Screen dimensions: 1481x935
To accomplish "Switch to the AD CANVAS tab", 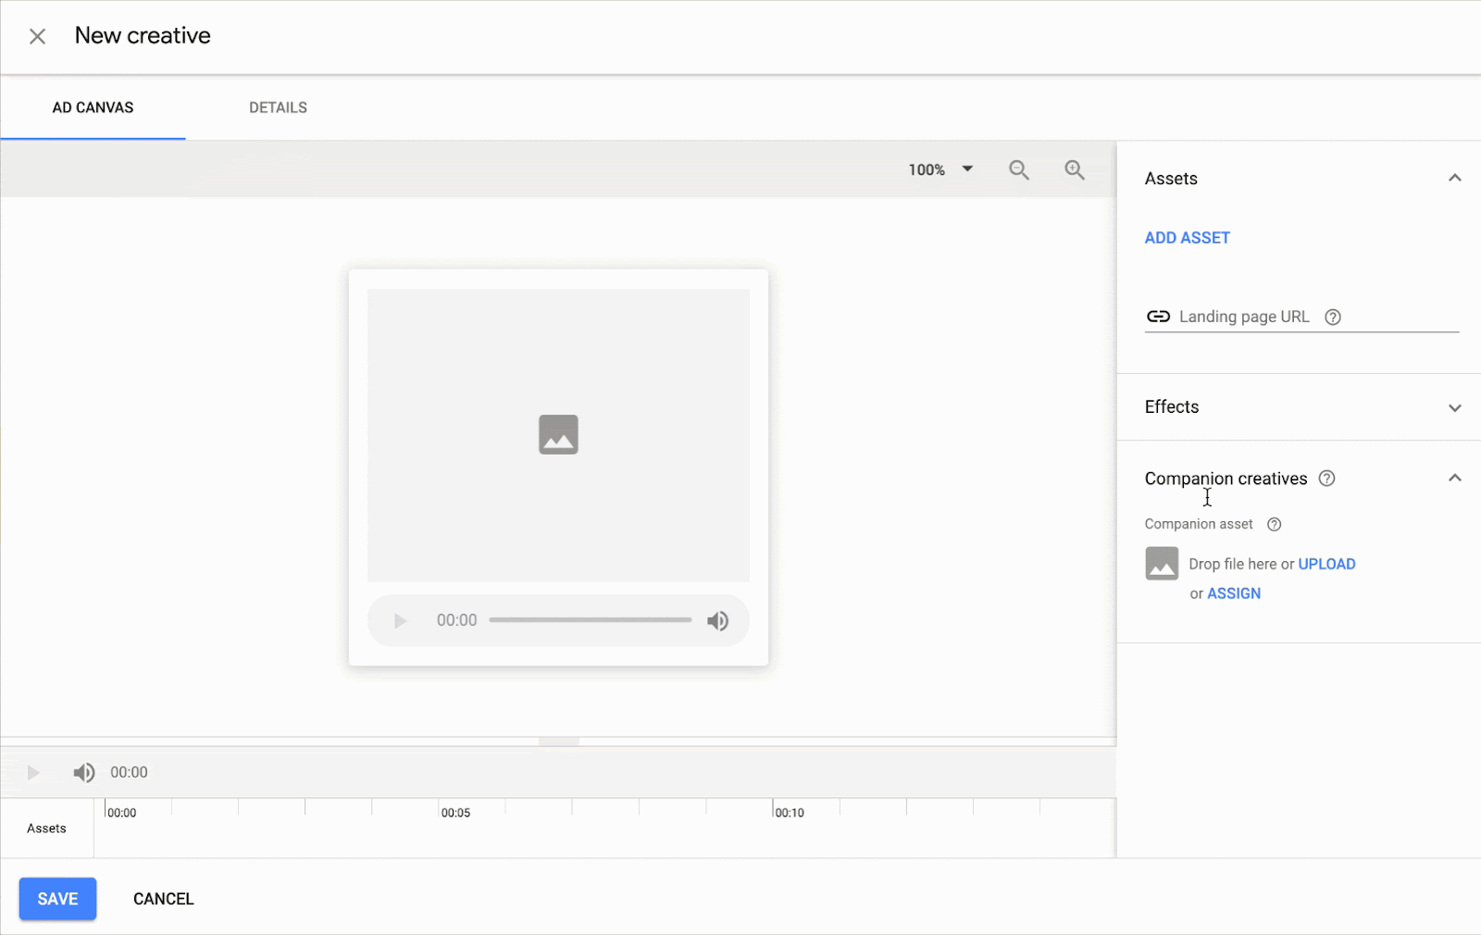I will tap(93, 107).
